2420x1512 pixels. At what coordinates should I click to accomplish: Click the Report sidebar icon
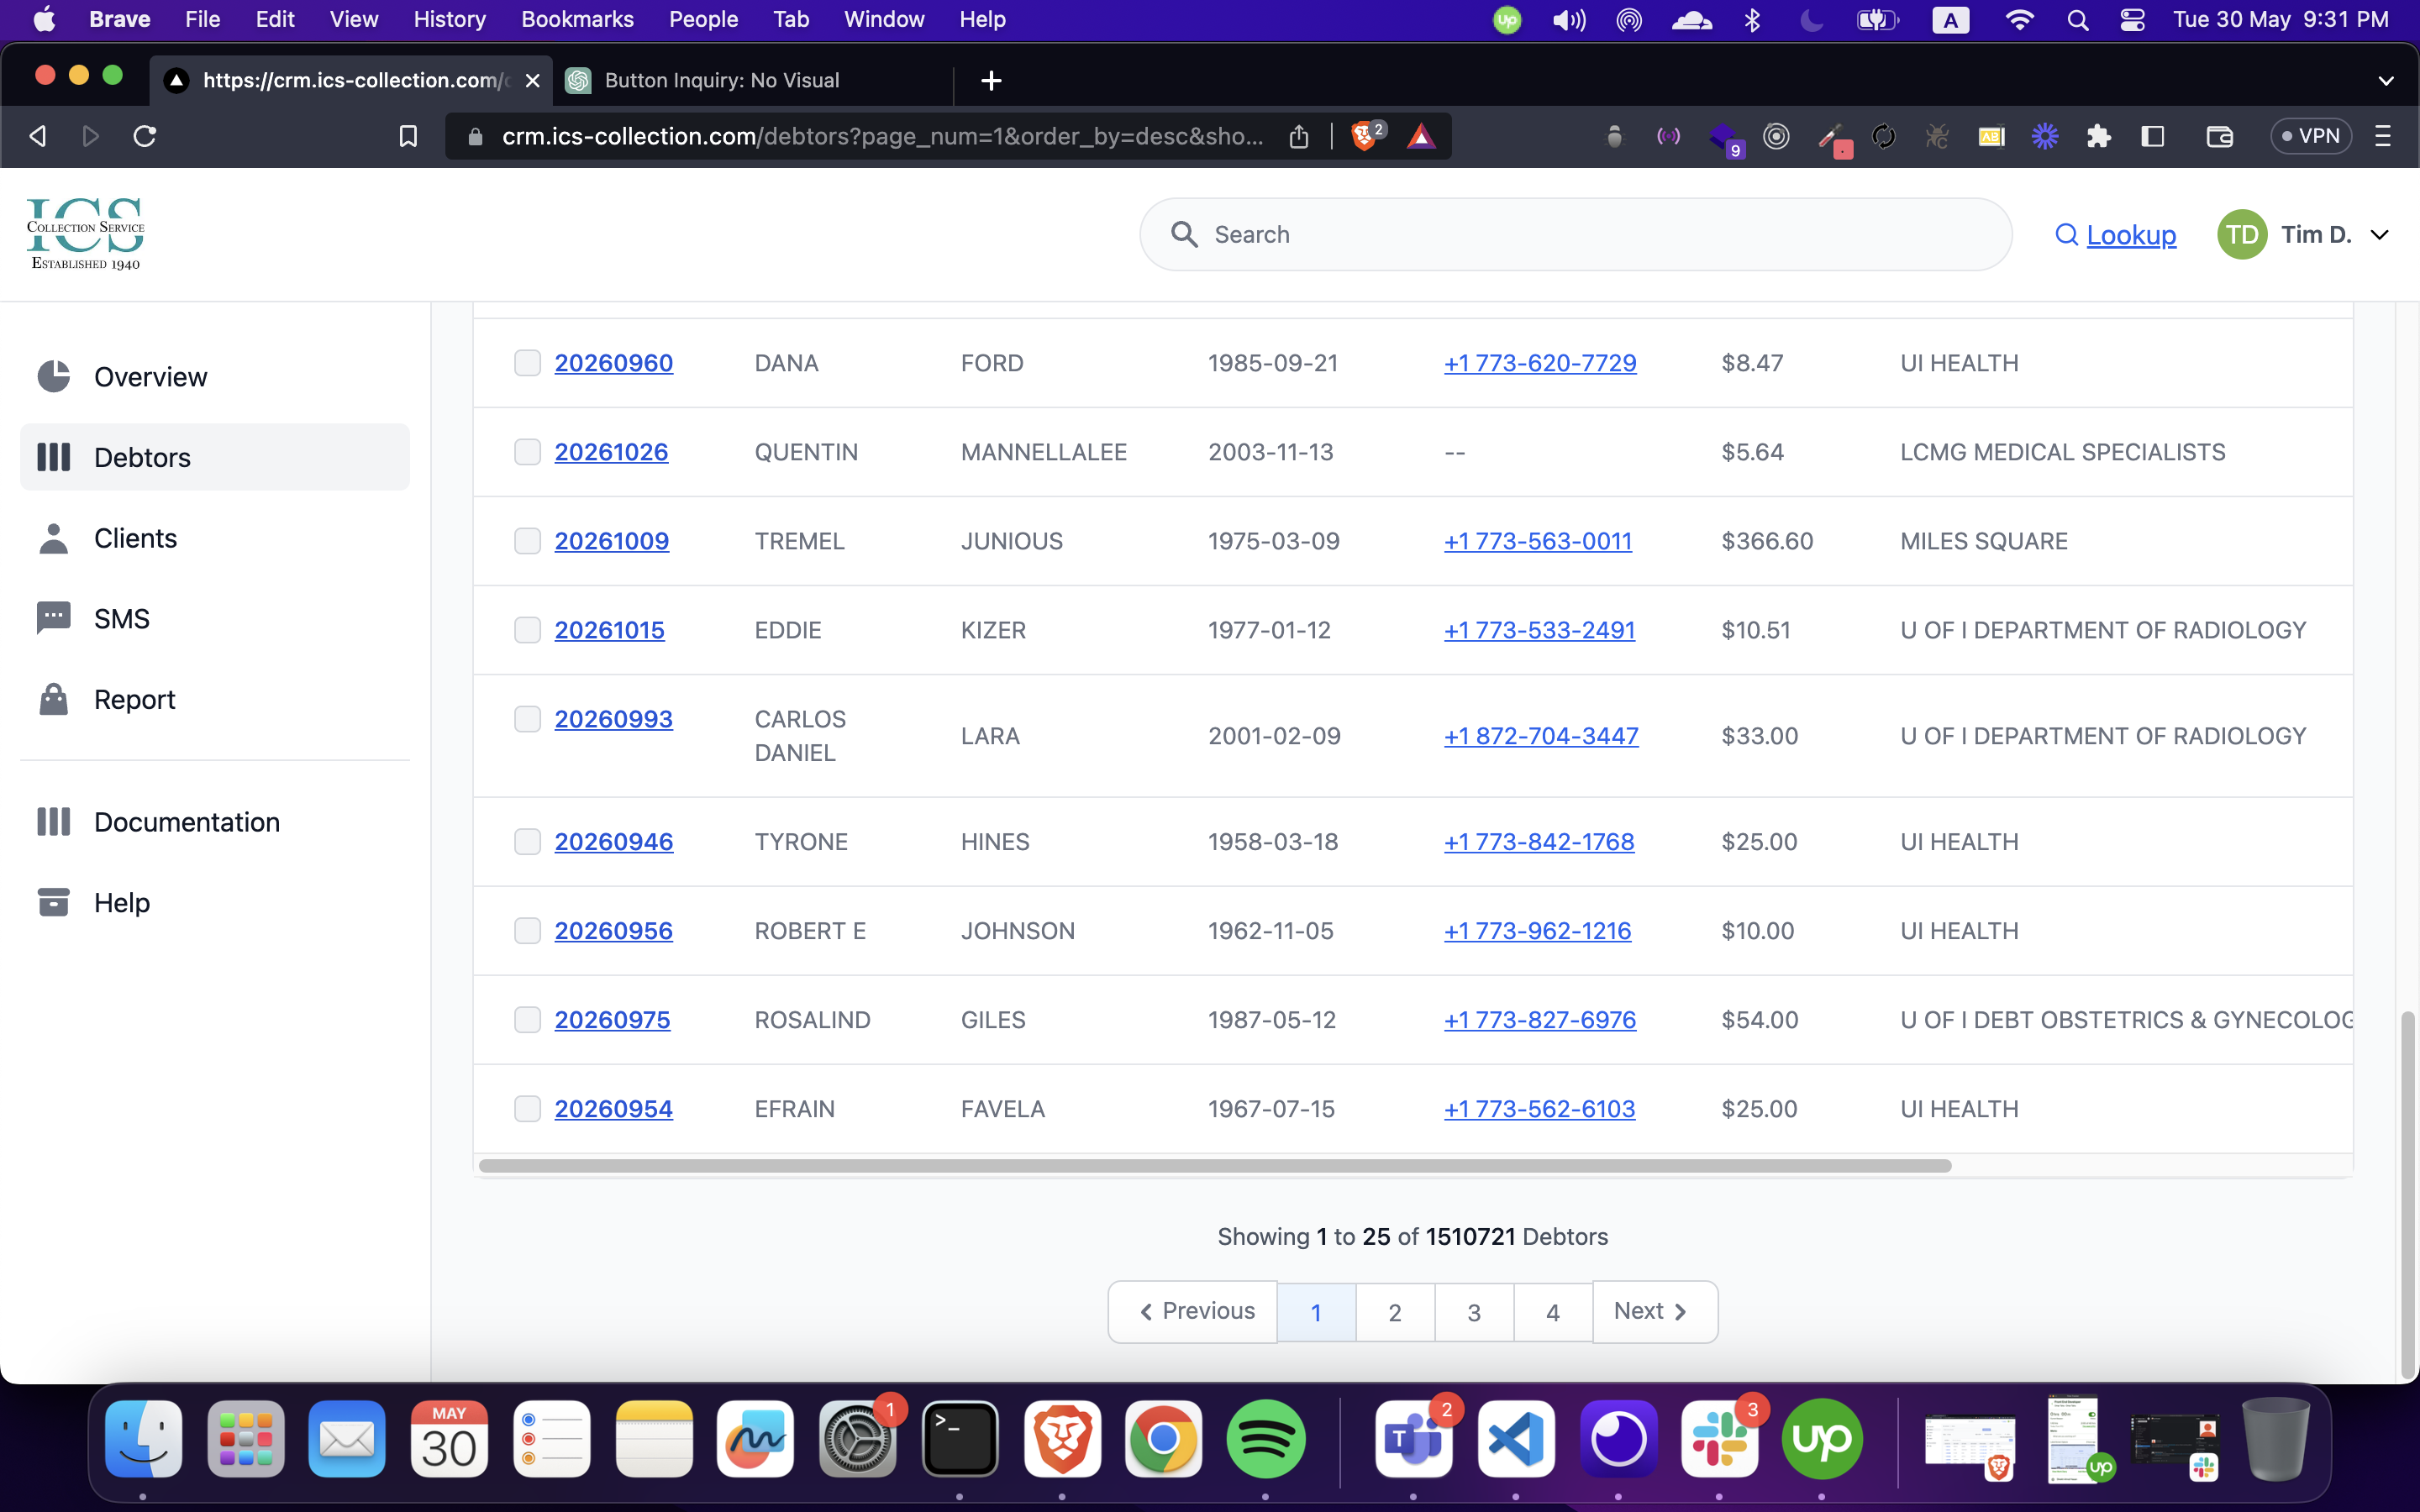click(53, 699)
